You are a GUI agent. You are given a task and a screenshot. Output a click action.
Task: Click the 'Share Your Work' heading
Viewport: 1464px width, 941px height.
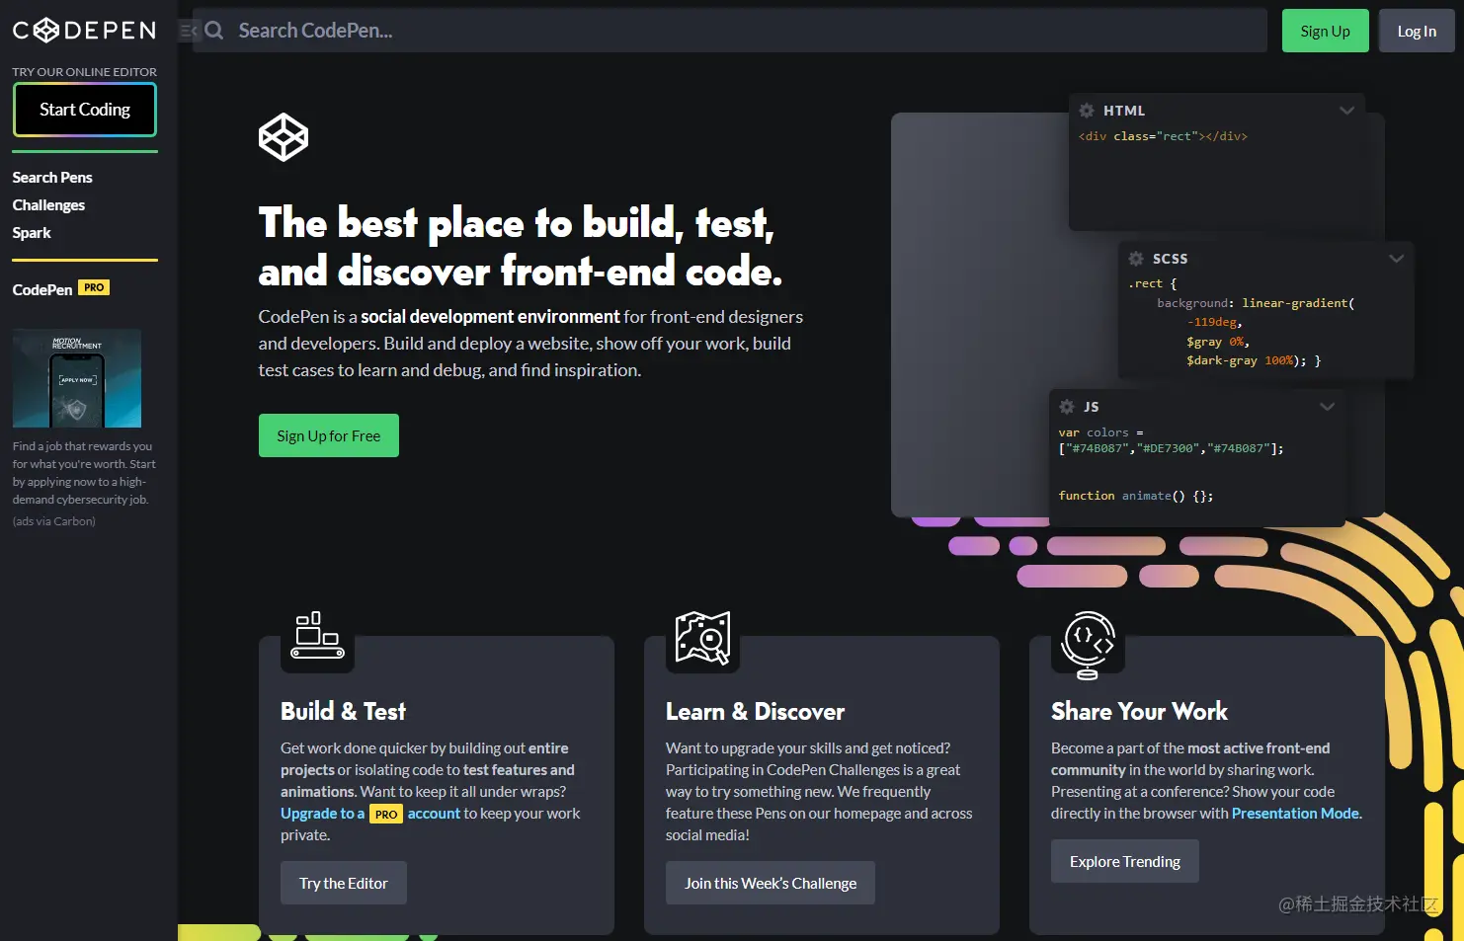pos(1139,712)
